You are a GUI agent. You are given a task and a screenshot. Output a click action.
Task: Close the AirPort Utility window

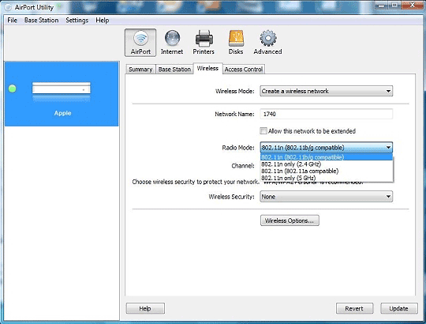pyautogui.click(x=412, y=6)
